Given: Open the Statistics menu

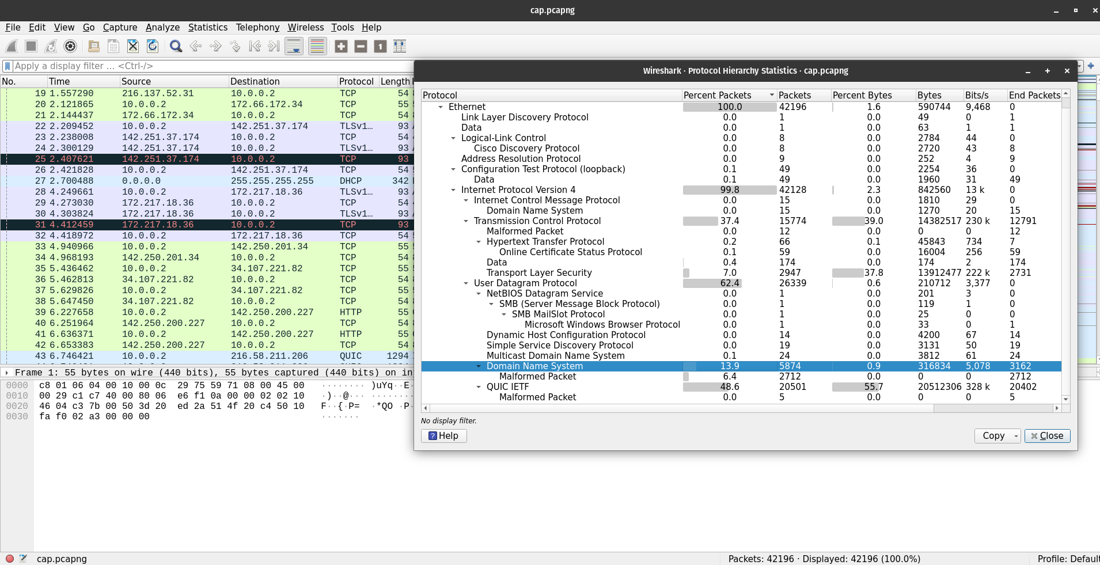Looking at the screenshot, I should 207,27.
